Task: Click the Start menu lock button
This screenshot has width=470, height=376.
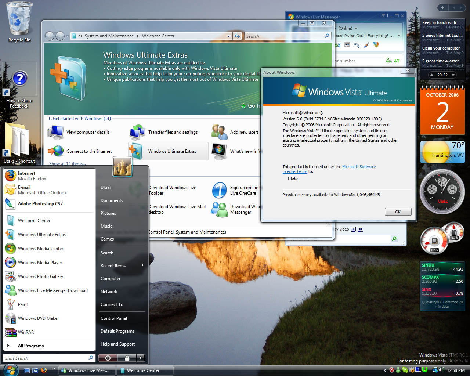Action: pyautogui.click(x=127, y=358)
